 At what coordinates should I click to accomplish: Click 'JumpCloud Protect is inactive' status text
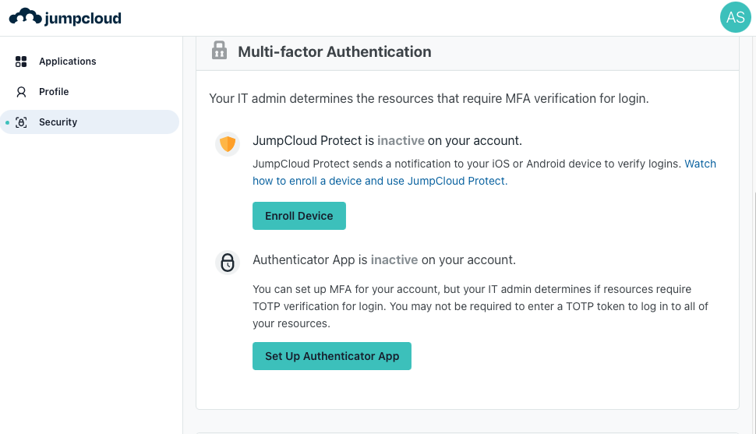coord(387,140)
